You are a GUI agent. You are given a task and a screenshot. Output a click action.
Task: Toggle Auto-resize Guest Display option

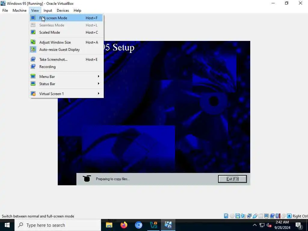pyautogui.click(x=66, y=50)
